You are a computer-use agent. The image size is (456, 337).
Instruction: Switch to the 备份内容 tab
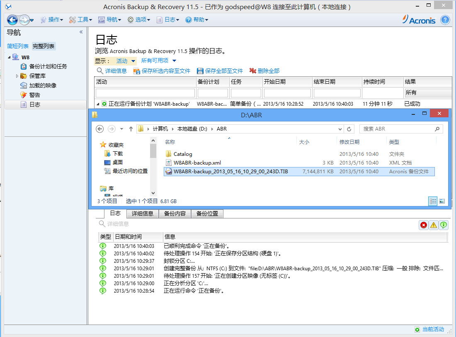coord(175,214)
